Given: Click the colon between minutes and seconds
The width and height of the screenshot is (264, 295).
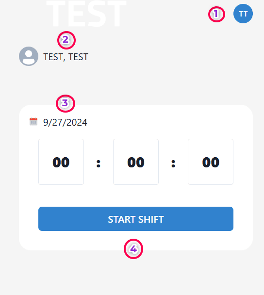Looking at the screenshot, I should pyautogui.click(x=173, y=164).
